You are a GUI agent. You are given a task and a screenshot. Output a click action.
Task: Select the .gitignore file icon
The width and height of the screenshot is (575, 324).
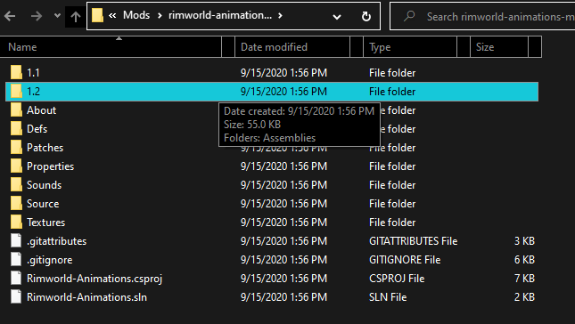[16, 259]
